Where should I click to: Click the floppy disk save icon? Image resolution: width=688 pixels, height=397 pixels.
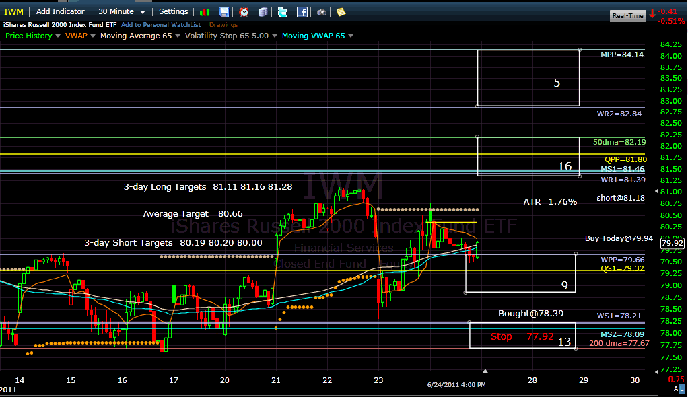[x=223, y=12]
